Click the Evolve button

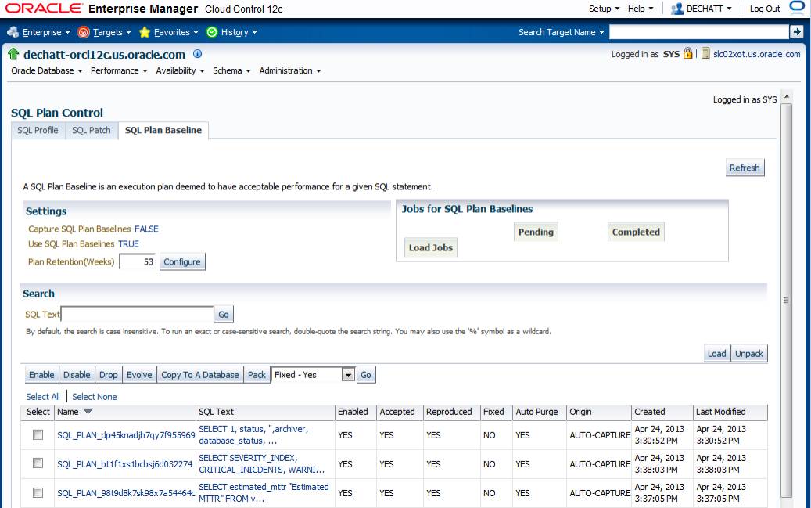[140, 374]
